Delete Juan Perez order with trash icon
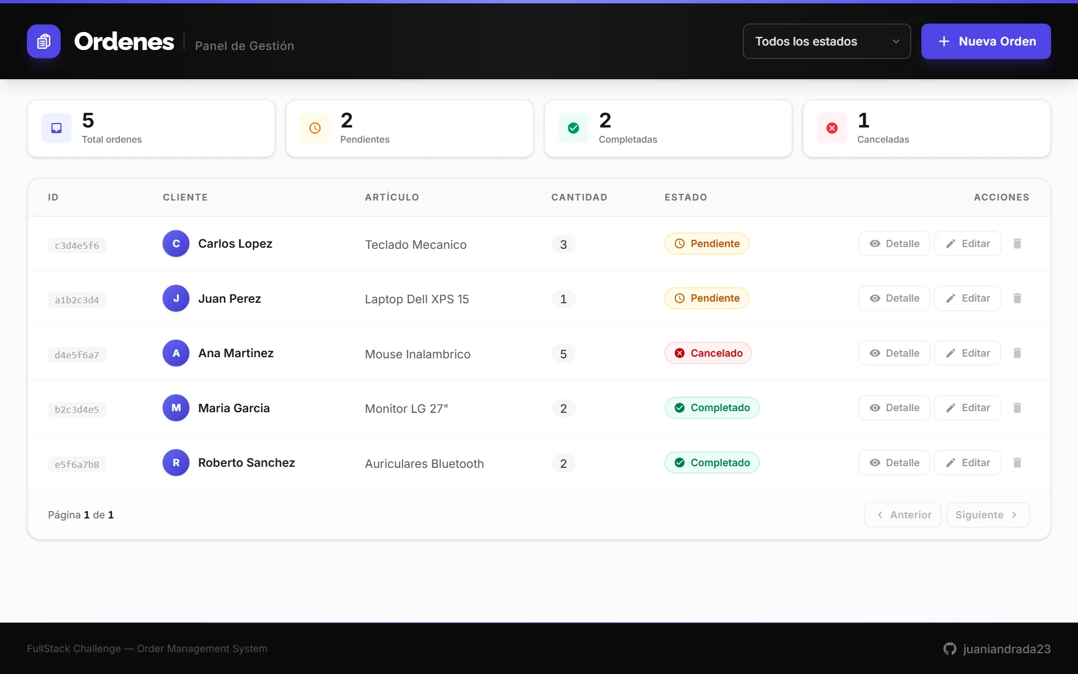Screen dimensions: 1078x674 point(1017,298)
